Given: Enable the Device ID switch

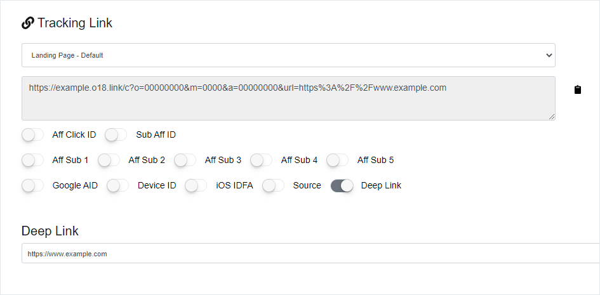Looking at the screenshot, I should tap(117, 185).
